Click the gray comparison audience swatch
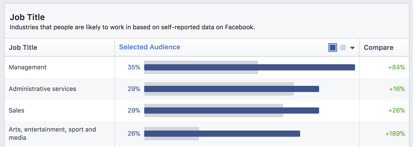The width and height of the screenshot is (413, 147). (343, 48)
